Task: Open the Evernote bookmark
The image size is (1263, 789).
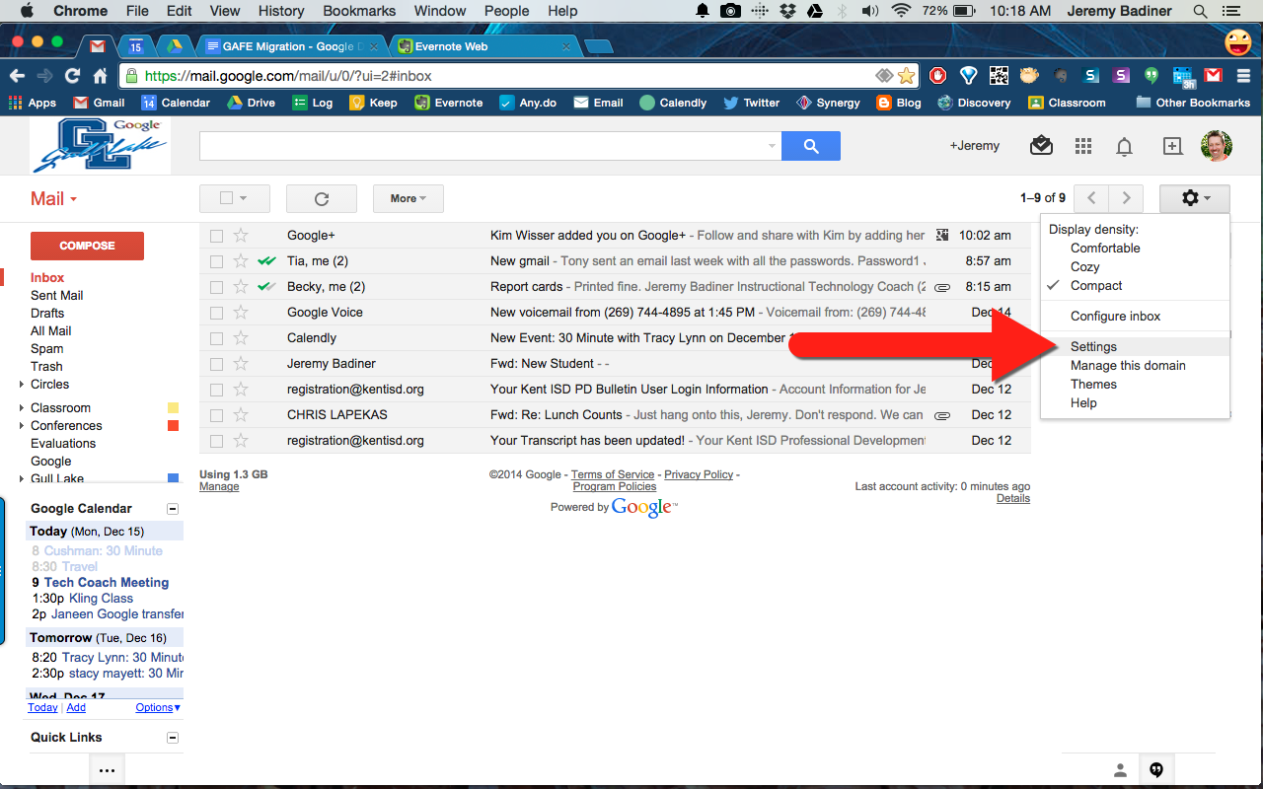Action: [x=448, y=103]
